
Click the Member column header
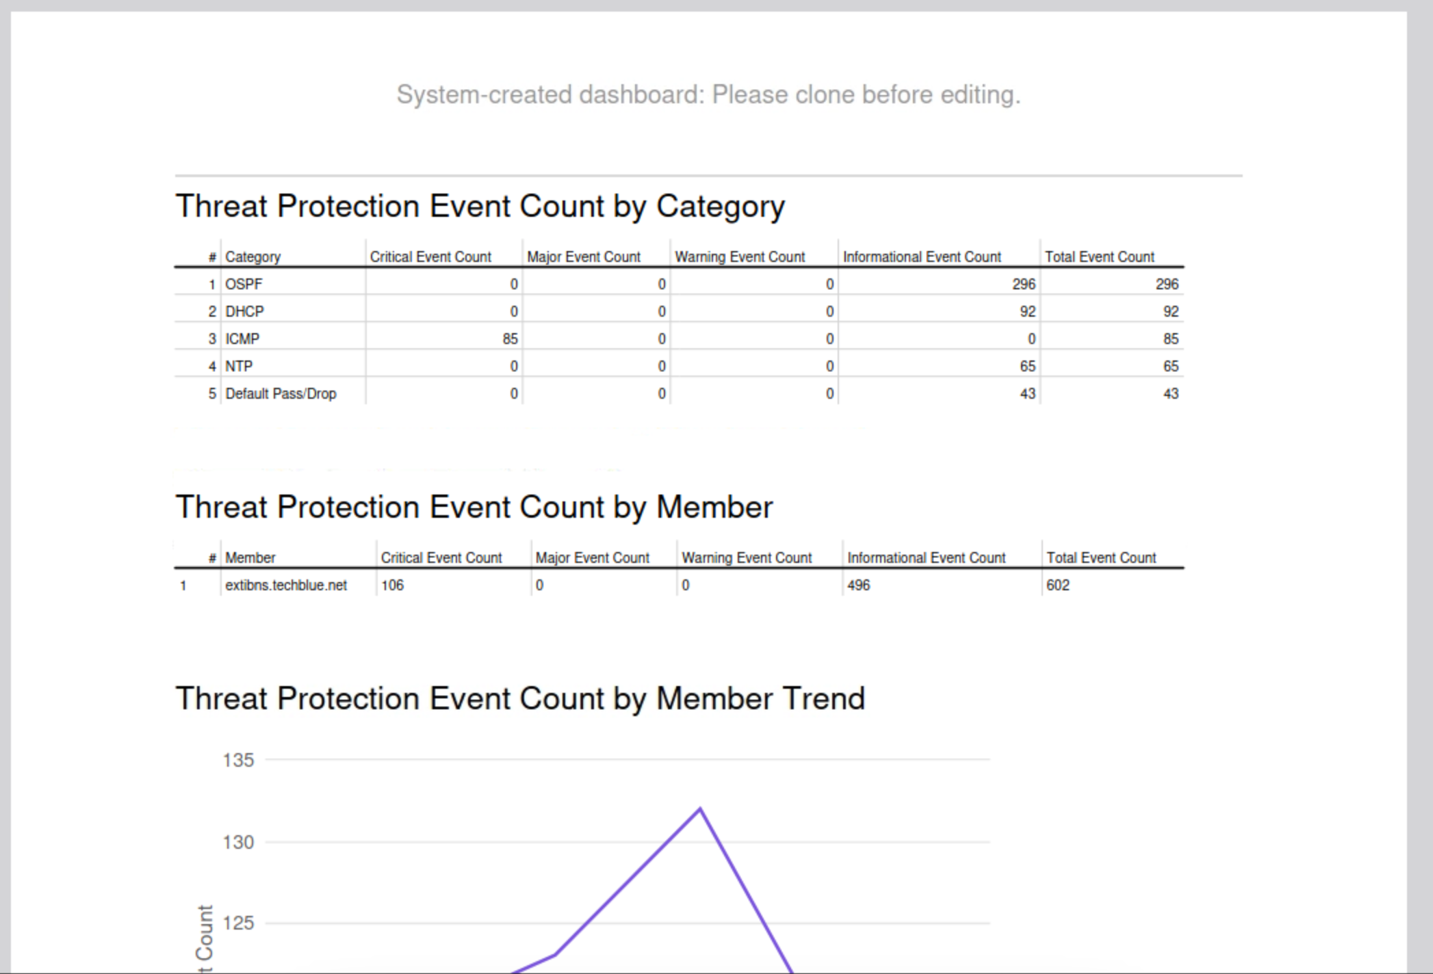(x=250, y=557)
